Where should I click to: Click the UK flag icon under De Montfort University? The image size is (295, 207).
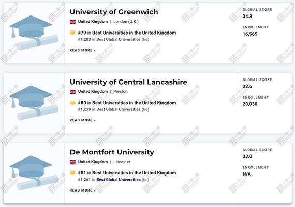click(x=73, y=162)
